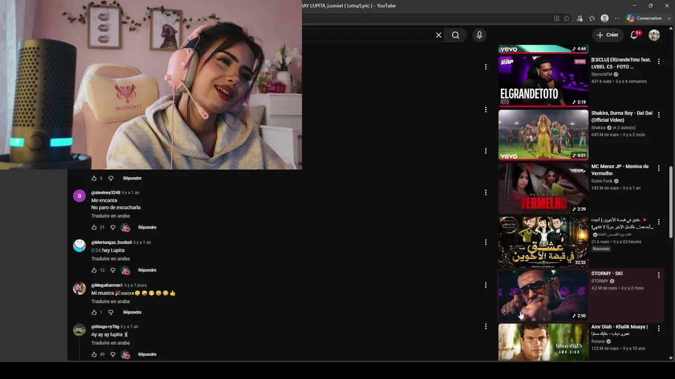Screen dimensions: 675x379
Task: Play the Shakira Dai Dai video thumbnail
Action: 543,134
